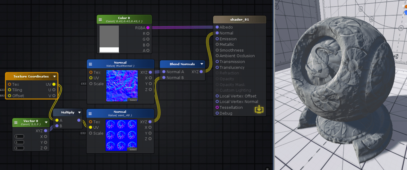The width and height of the screenshot is (407, 170).
Task: Click the XYZ output port on Vector 0
Action: 45,131
